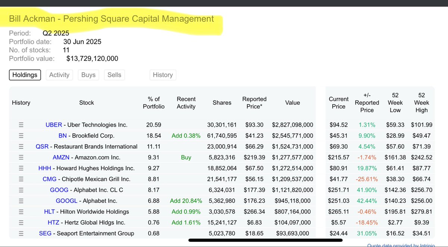
Task: Open history icon for CMG row
Action: tap(21, 179)
